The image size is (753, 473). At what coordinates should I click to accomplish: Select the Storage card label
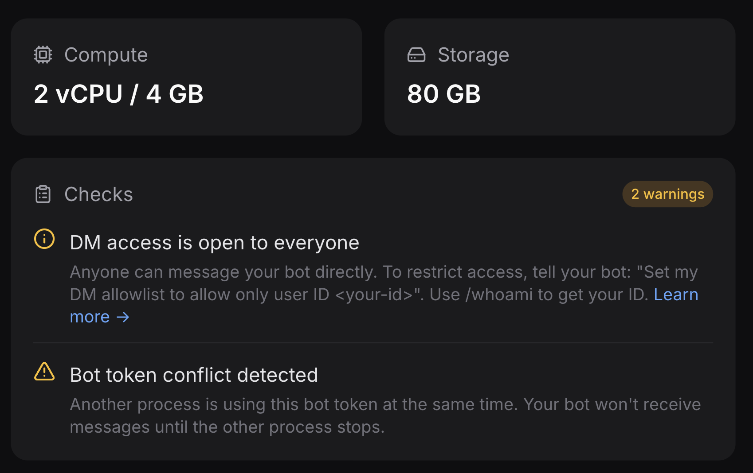(x=473, y=55)
